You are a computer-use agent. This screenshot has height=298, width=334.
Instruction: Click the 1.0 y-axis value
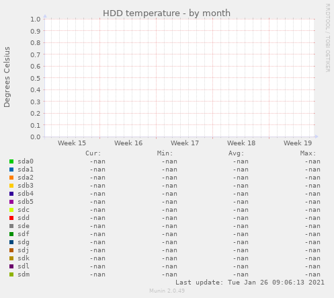[36, 20]
